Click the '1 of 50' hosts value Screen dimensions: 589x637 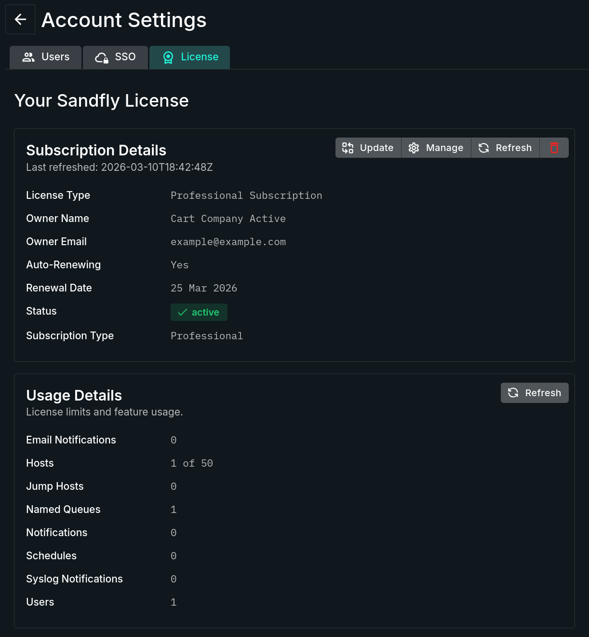[x=192, y=463]
